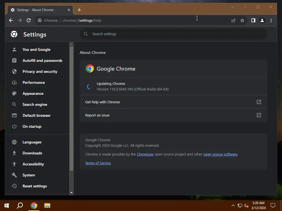Image resolution: width=282 pixels, height=211 pixels.
Task: Click the restore clock icon beside Reset settings
Action: (x=14, y=186)
